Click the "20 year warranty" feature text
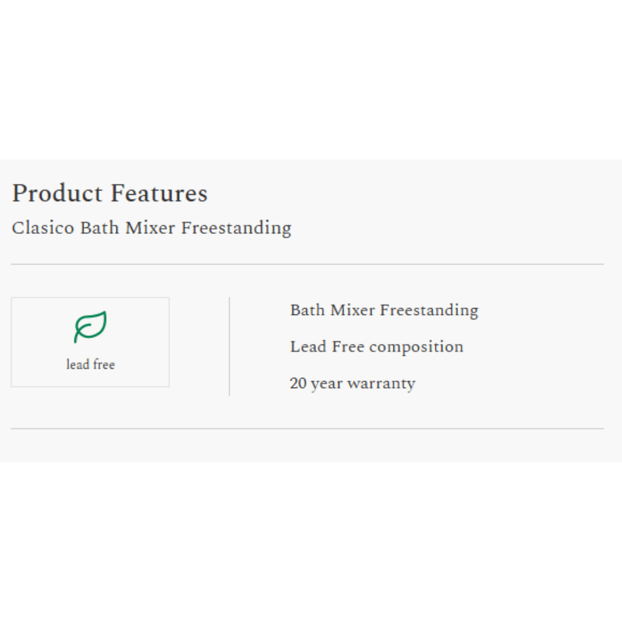Screen dimensions: 622x622 pyautogui.click(x=352, y=384)
